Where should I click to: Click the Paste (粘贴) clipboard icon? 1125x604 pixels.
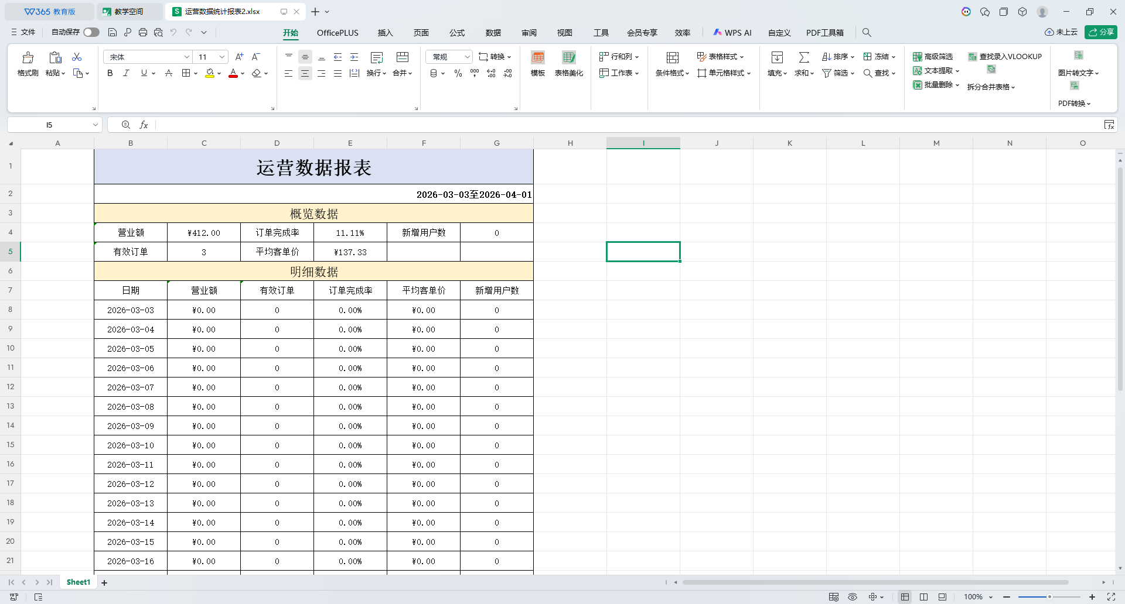click(55, 57)
